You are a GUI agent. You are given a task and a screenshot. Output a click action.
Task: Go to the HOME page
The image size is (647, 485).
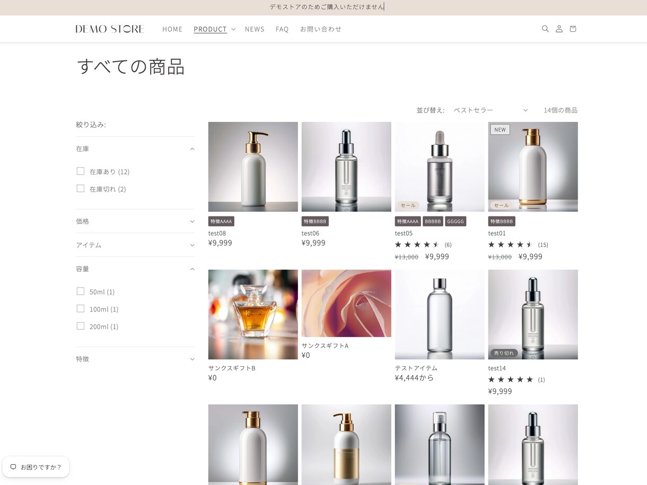pos(172,29)
